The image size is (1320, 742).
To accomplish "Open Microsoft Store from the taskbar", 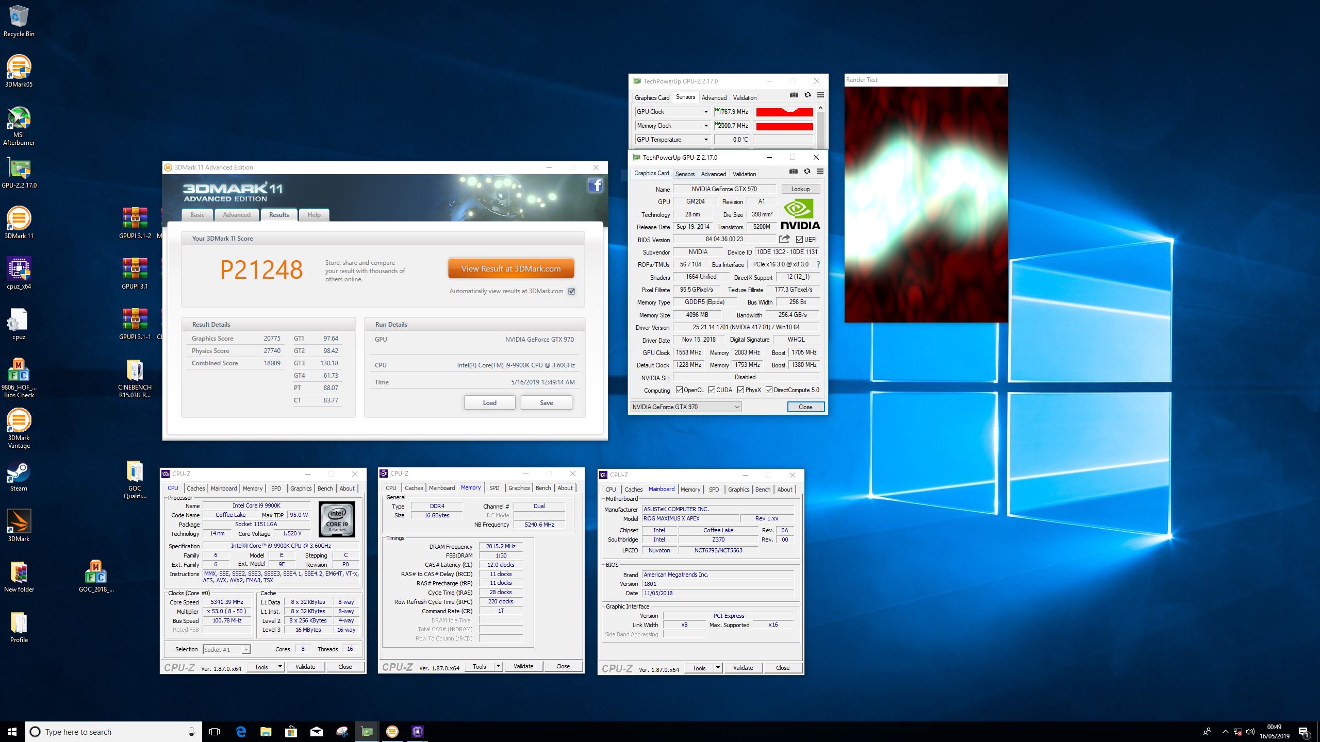I will coord(291,732).
